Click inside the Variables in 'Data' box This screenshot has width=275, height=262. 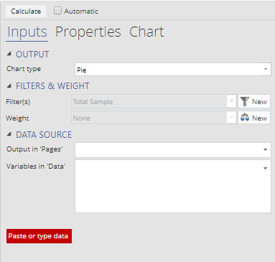(173, 187)
